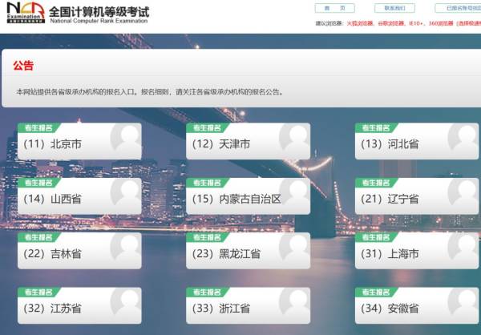
Task: Select the (31) 上海市 registration entry
Action: click(x=417, y=251)
